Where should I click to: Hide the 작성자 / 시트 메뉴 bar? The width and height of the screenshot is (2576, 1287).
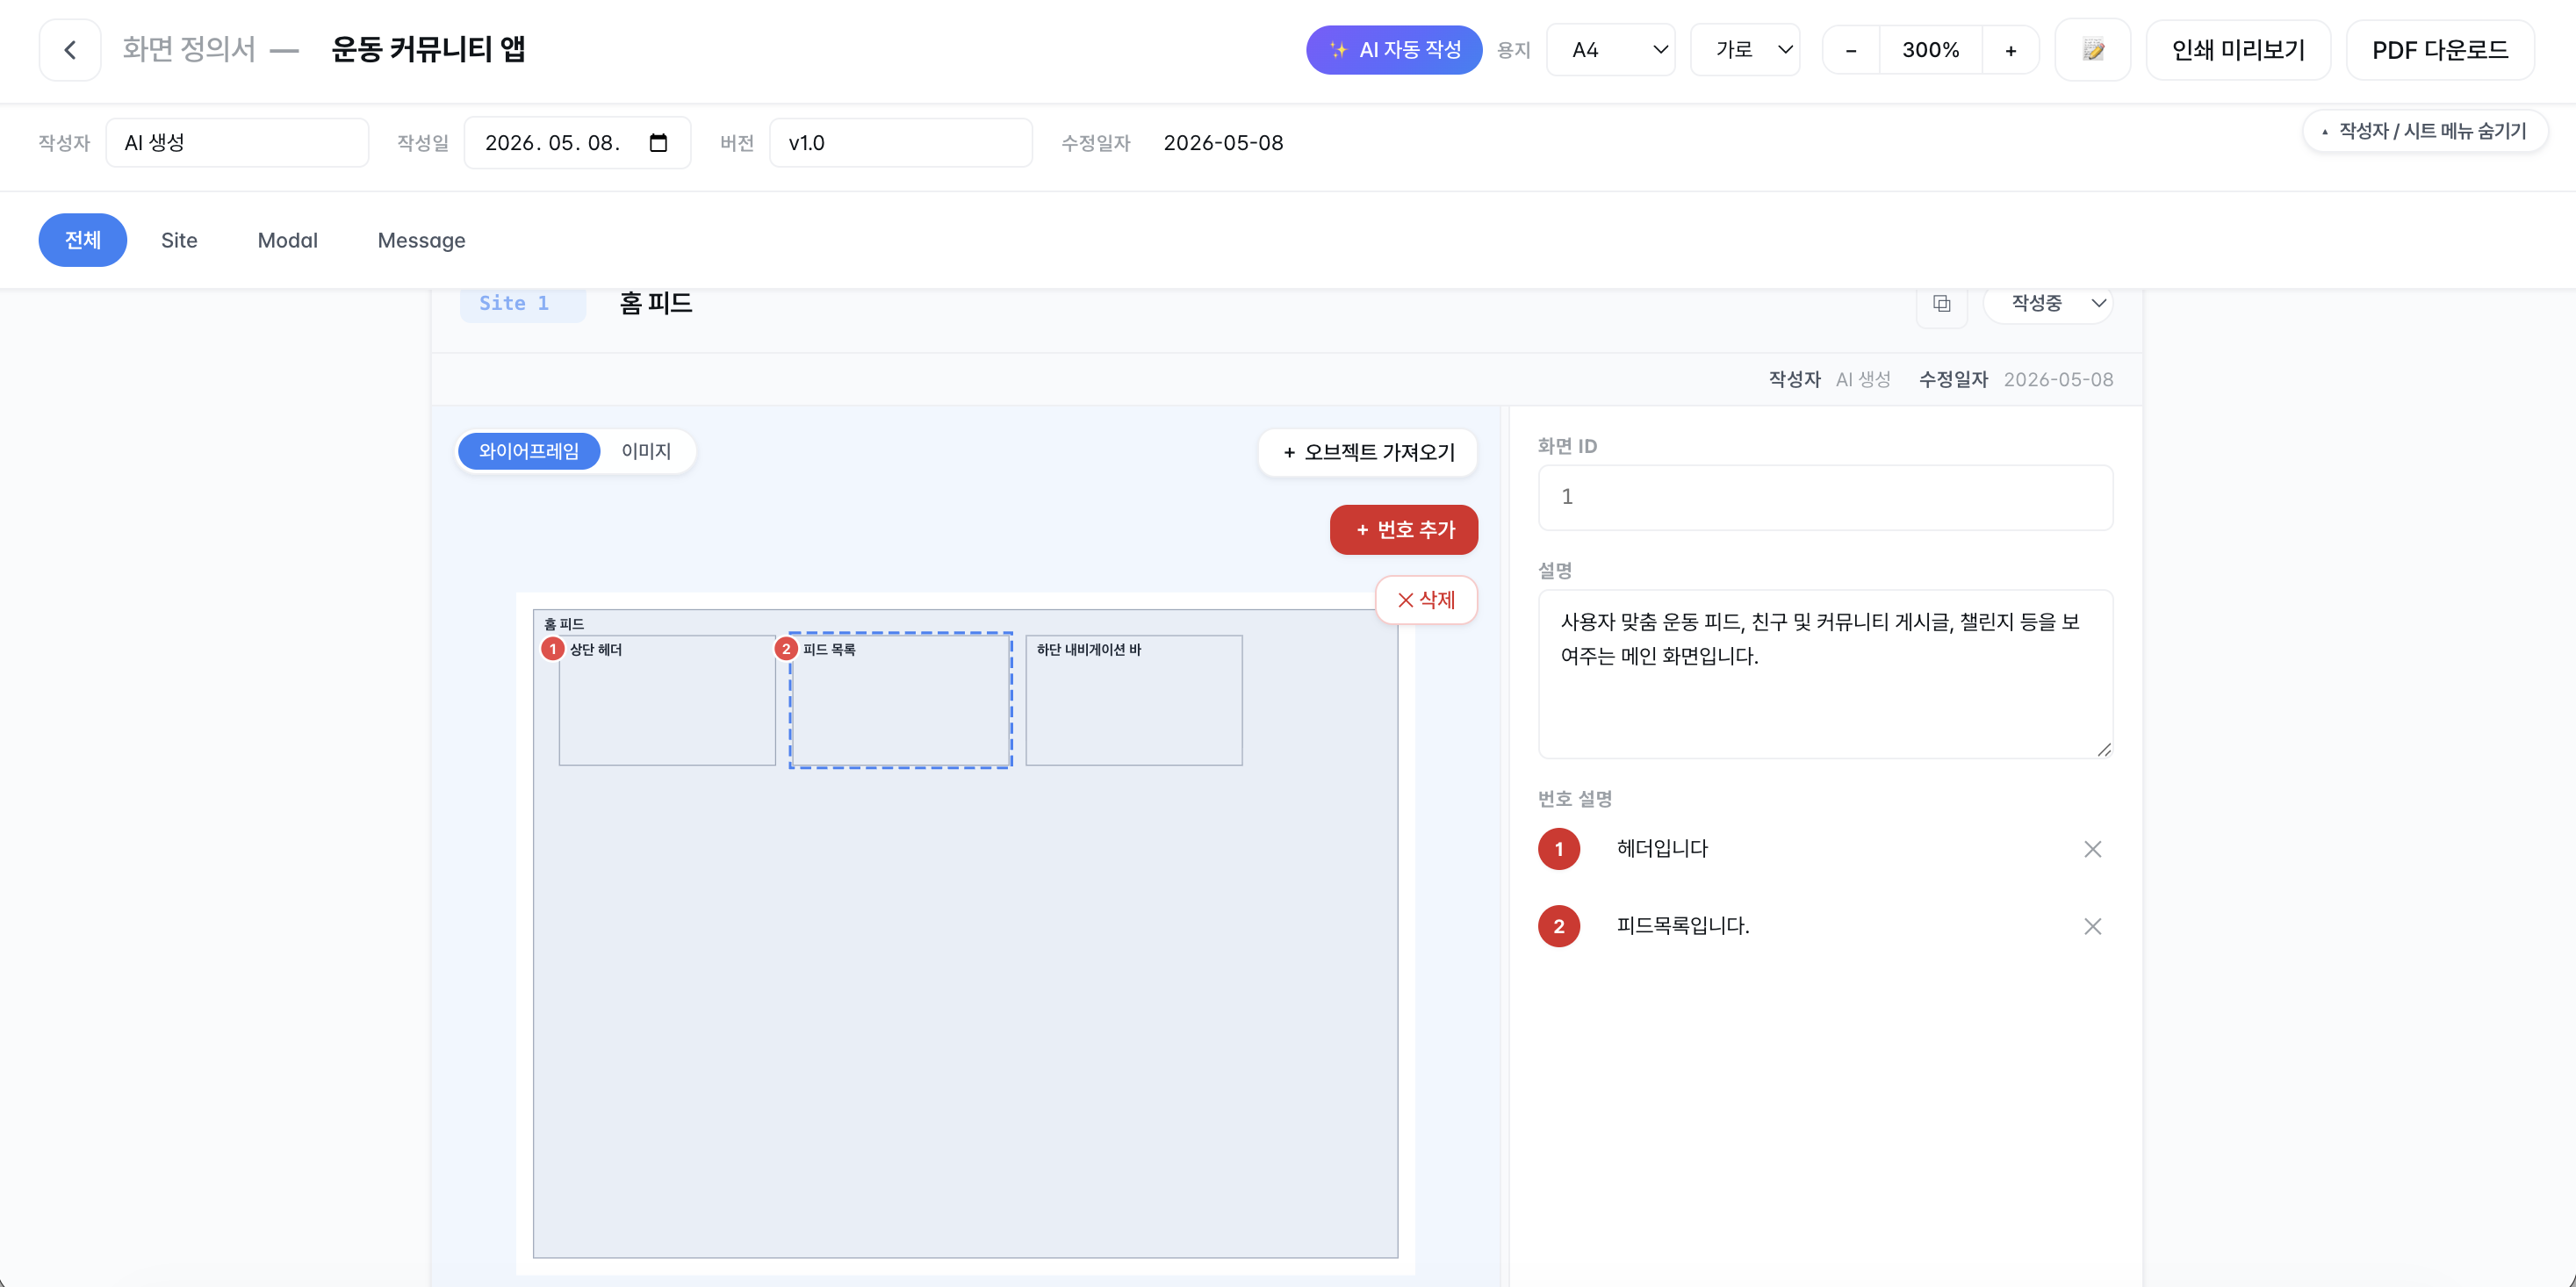[2425, 131]
